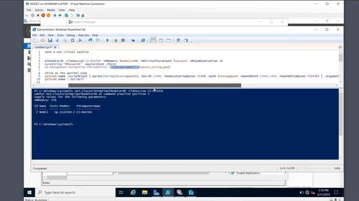359x201 pixels.
Task: Pause the virtual machine in VM toolbar
Action: 55,15
